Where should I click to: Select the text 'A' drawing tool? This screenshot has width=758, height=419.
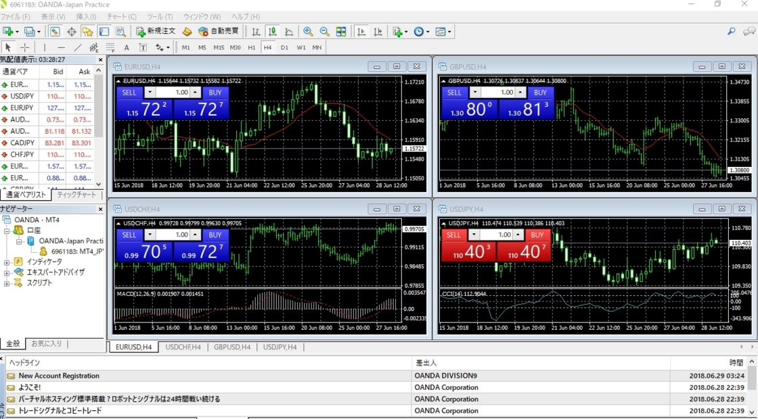tap(127, 47)
